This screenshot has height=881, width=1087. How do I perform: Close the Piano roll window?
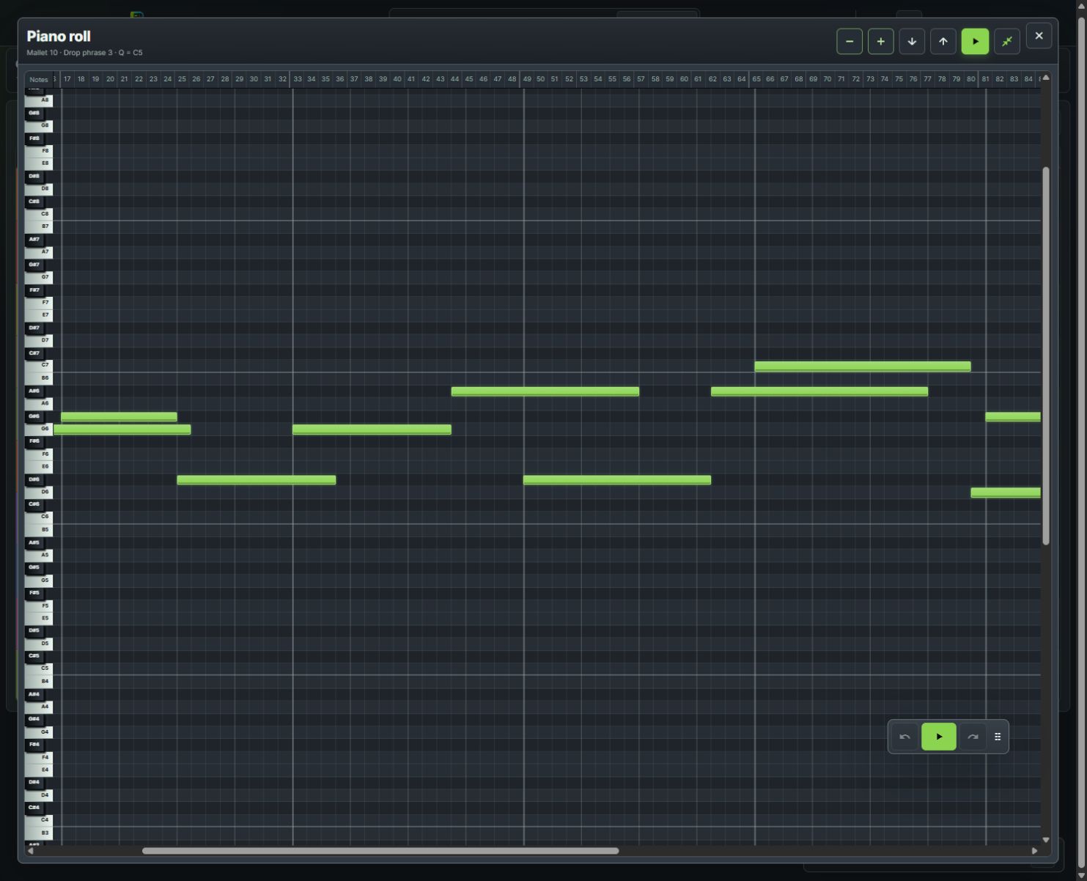point(1039,36)
